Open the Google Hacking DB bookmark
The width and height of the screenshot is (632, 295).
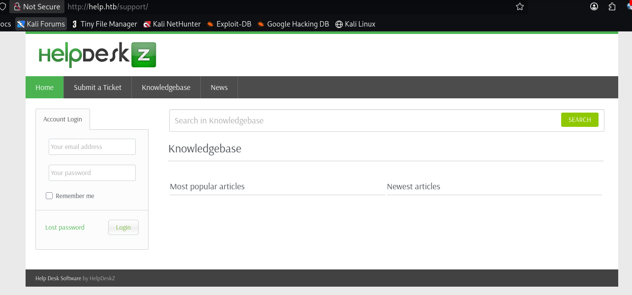[293, 24]
